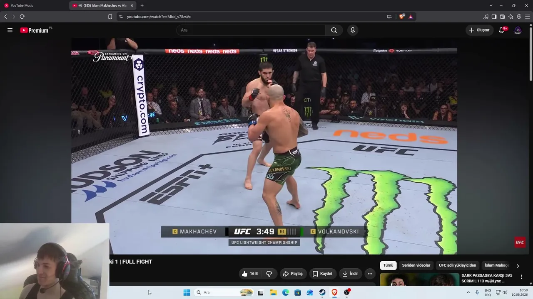
Task: Show hidden system tray icons chevron
Action: pyautogui.click(x=468, y=292)
